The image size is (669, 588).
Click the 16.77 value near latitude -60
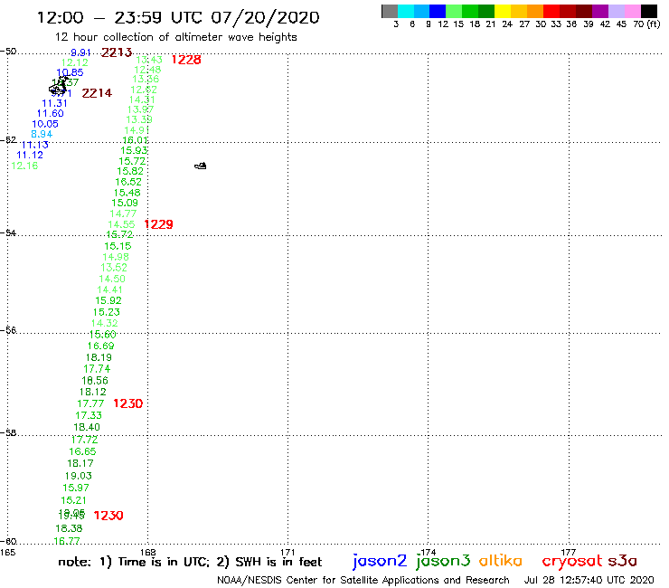67,541
